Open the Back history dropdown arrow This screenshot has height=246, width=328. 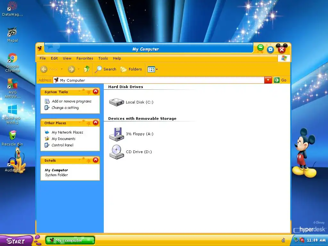62,69
